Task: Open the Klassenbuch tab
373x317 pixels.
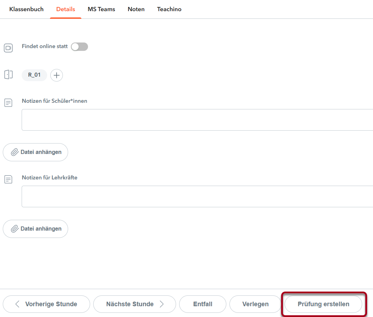Action: click(27, 9)
